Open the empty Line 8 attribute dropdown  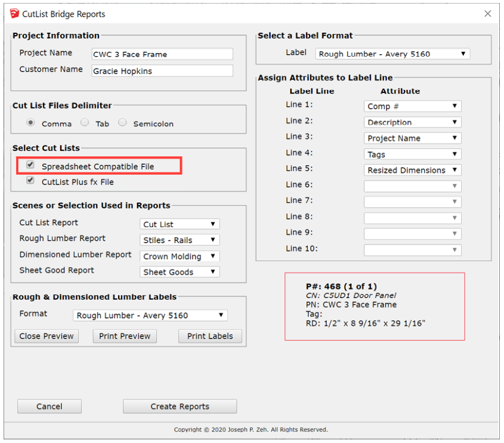pyautogui.click(x=412, y=218)
